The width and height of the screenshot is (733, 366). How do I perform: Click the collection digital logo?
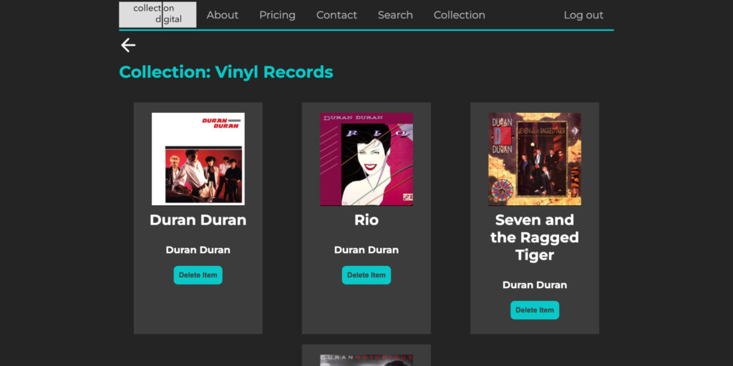pyautogui.click(x=157, y=14)
